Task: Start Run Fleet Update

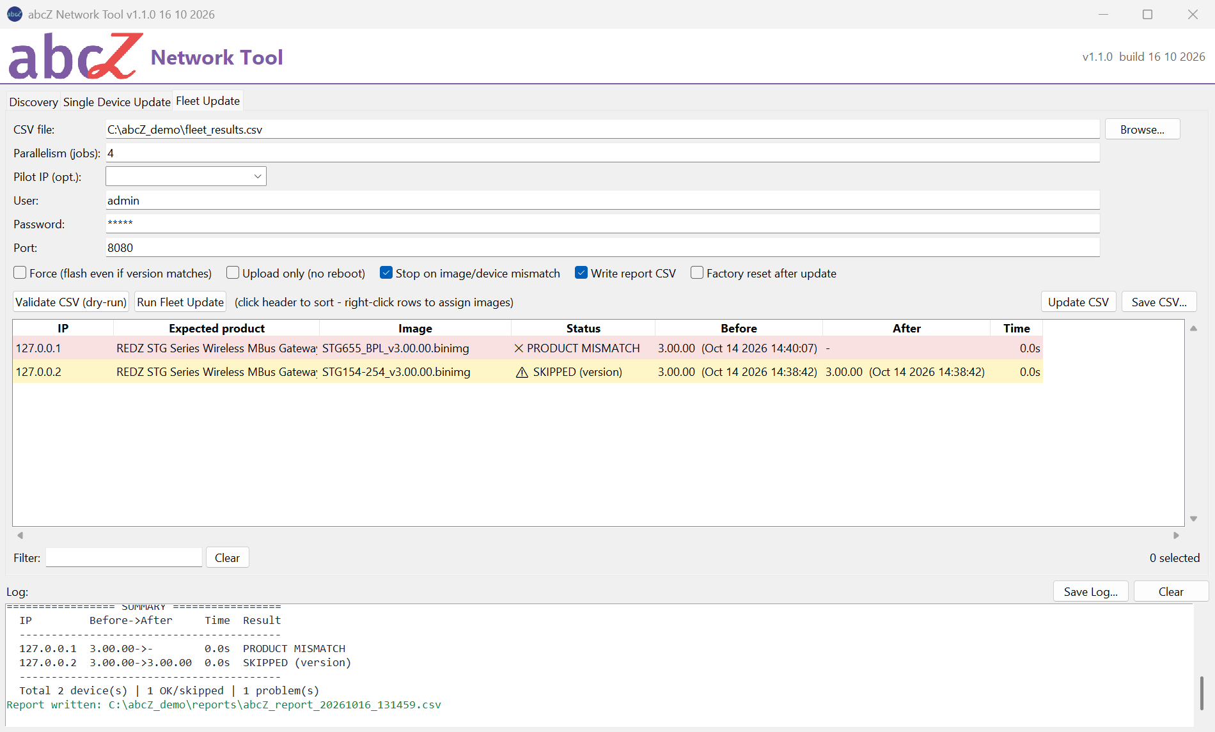Action: [180, 302]
